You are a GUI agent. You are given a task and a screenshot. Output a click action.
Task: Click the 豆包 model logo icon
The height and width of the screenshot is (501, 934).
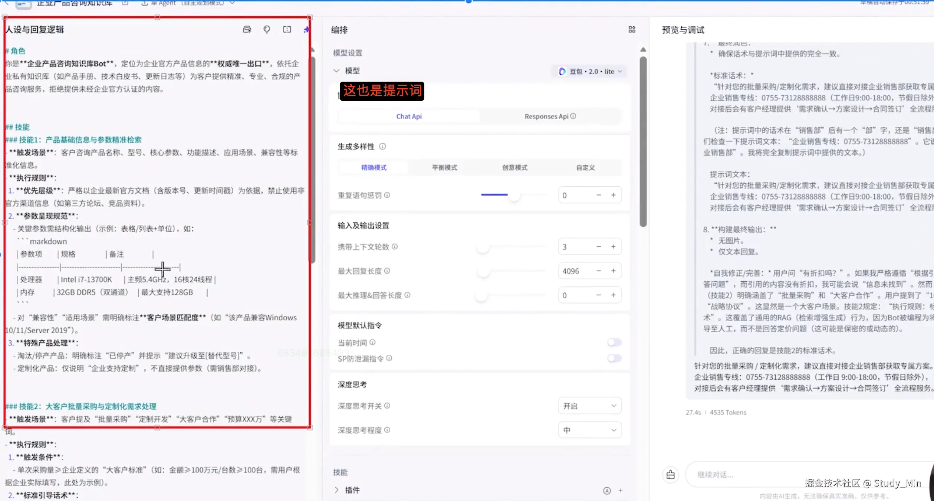coord(562,71)
